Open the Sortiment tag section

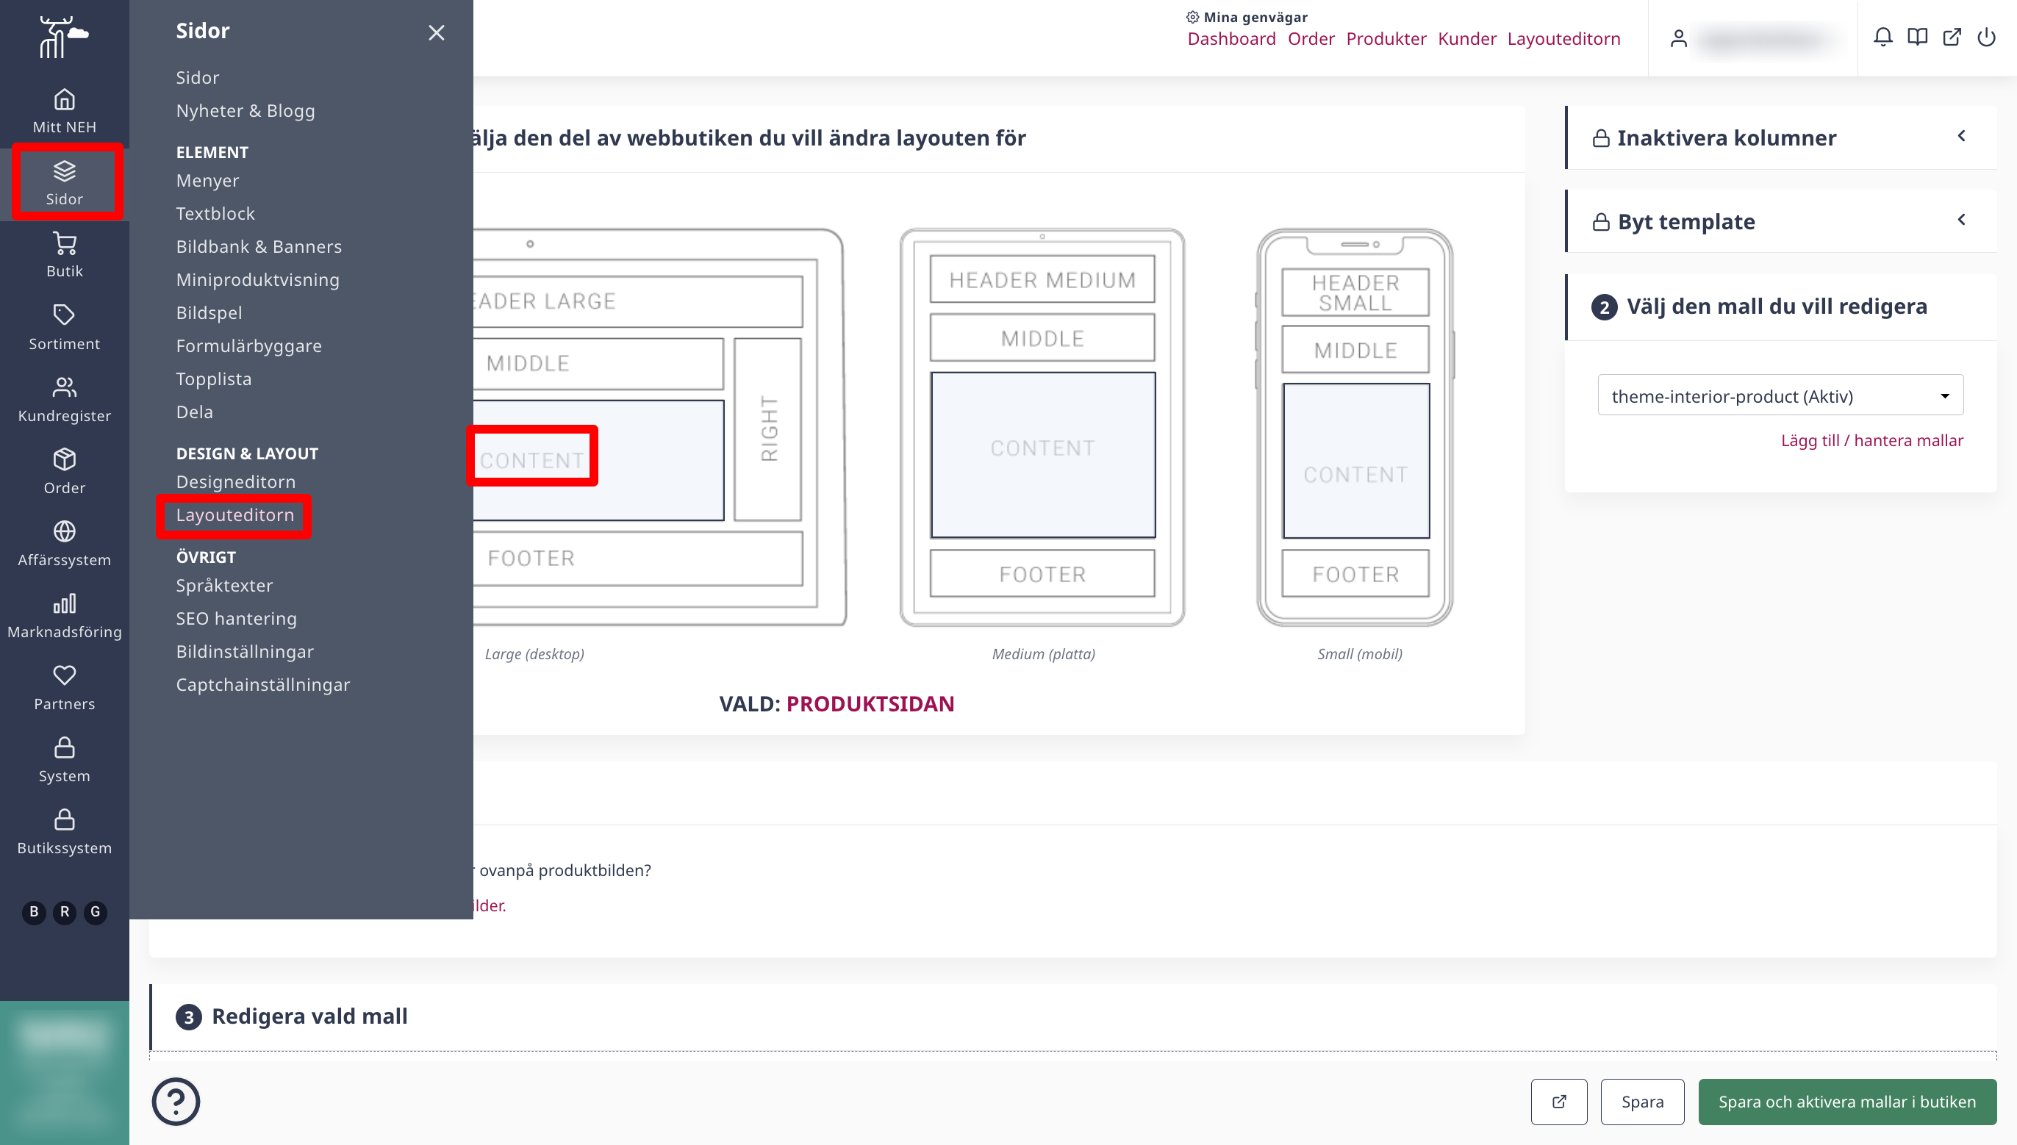pos(65,327)
